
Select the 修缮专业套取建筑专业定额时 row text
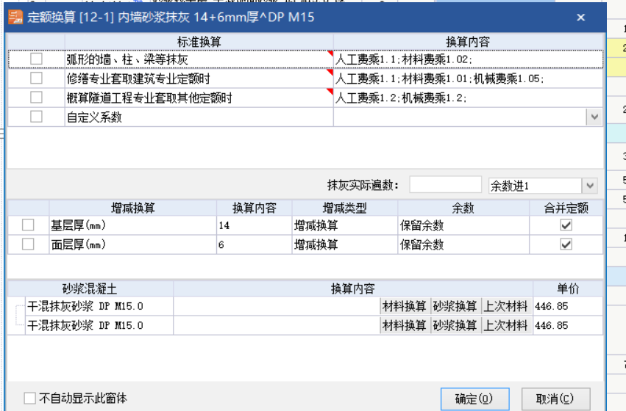click(x=138, y=79)
